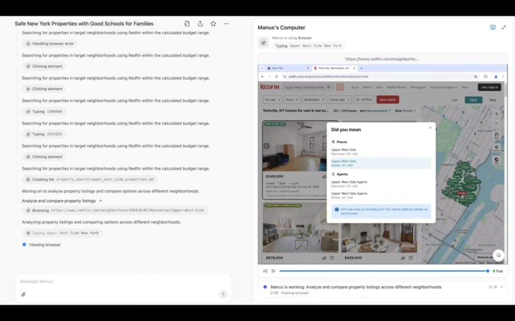Collapse the 'Analyze and compare property listings' step

pyautogui.click(x=101, y=201)
